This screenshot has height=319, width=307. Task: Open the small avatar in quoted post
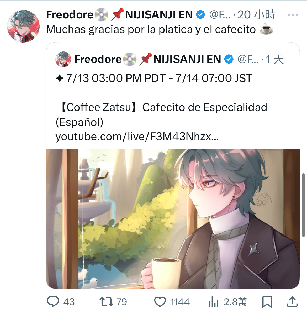pos(63,59)
